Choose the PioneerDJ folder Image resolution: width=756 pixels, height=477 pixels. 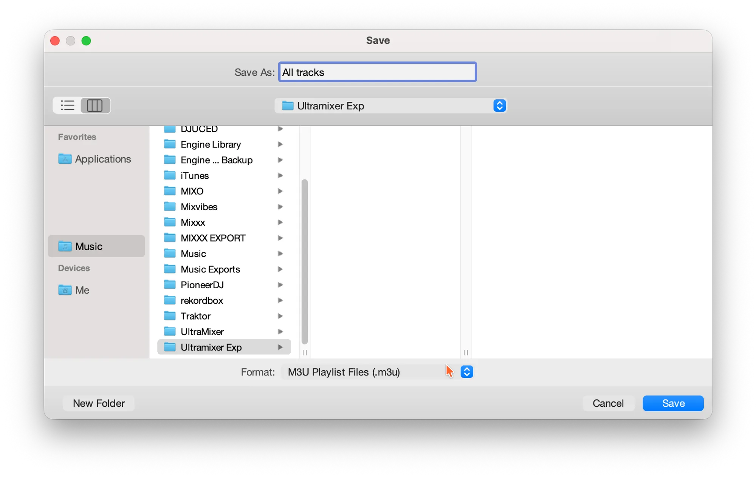pos(202,285)
